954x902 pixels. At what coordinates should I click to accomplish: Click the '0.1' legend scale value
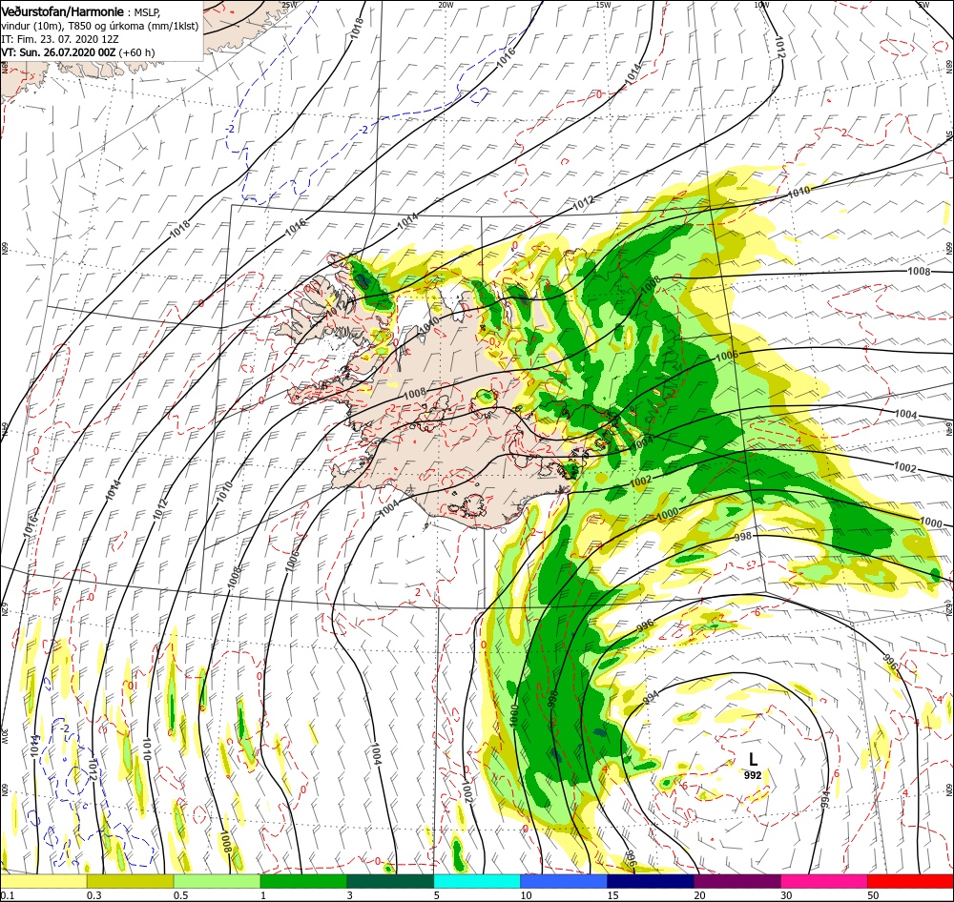(8, 895)
